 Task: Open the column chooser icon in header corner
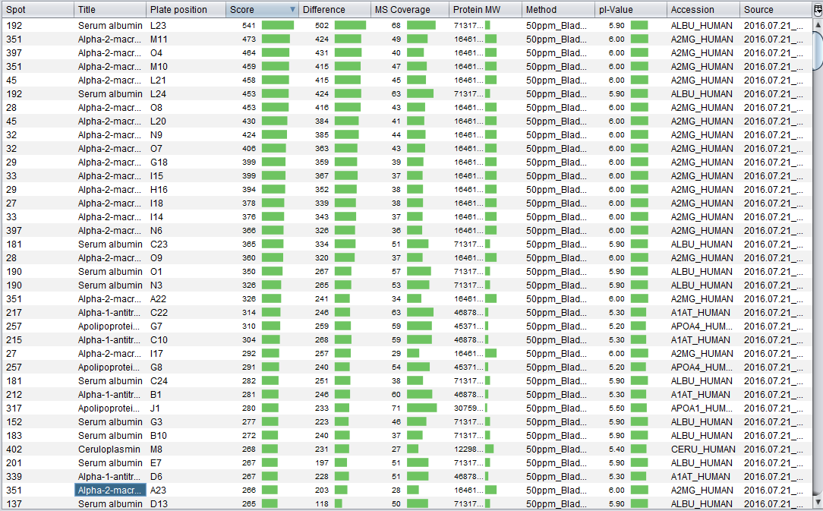coord(817,10)
